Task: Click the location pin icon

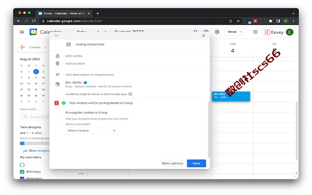Action: pyautogui.click(x=58, y=64)
